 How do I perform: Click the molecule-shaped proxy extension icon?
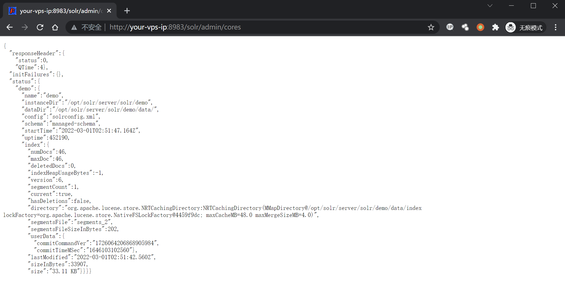tap(465, 27)
